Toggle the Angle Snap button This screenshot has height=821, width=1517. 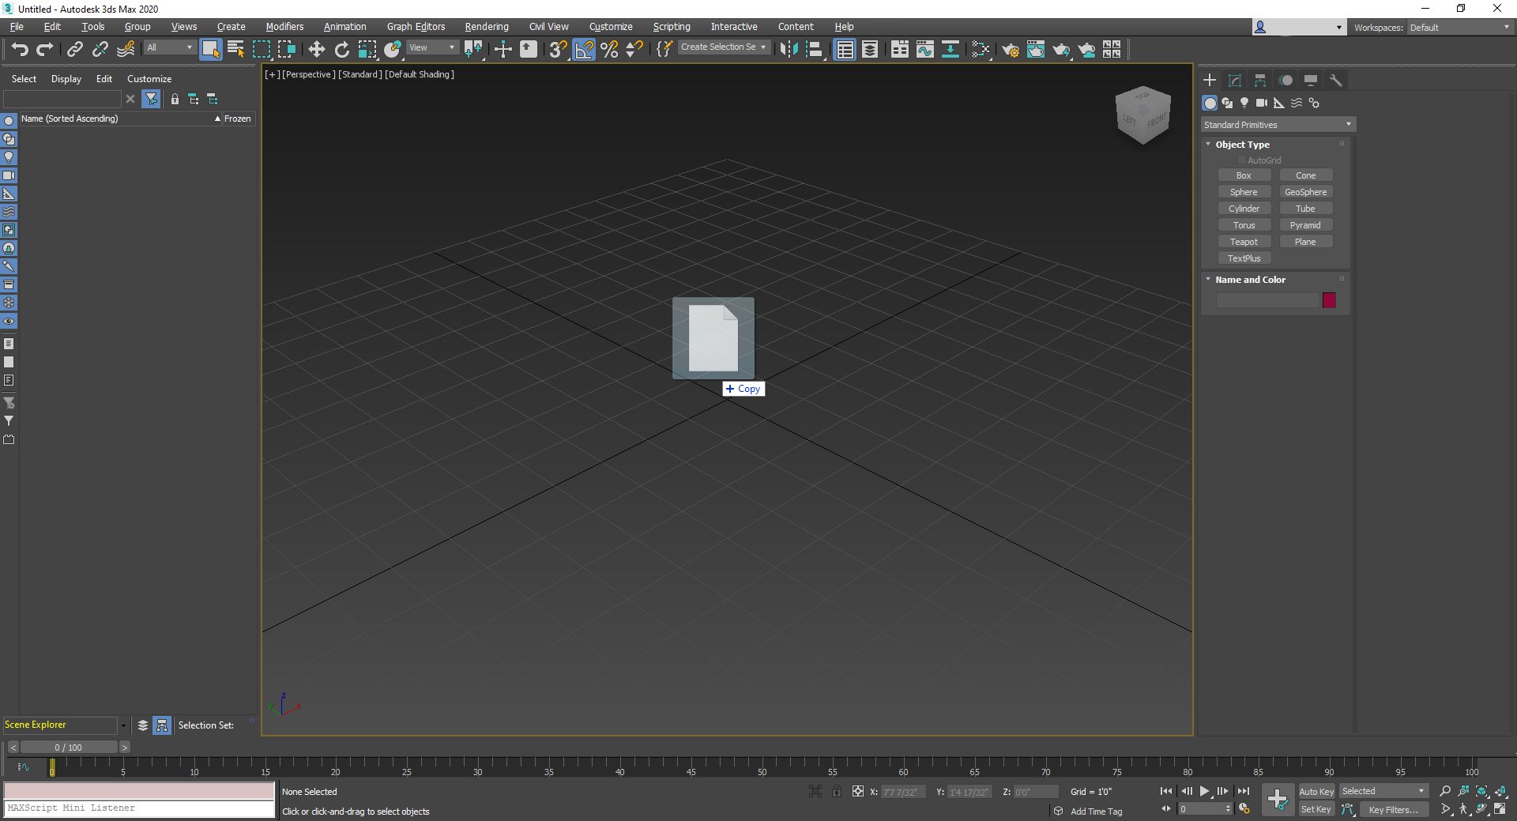(x=584, y=50)
